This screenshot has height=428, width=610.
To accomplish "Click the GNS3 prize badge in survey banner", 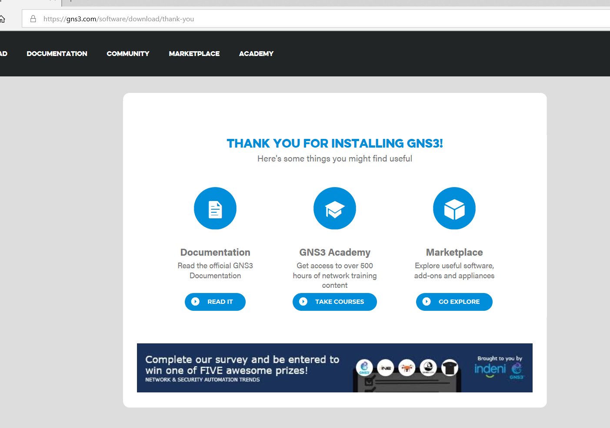I will 364,368.
